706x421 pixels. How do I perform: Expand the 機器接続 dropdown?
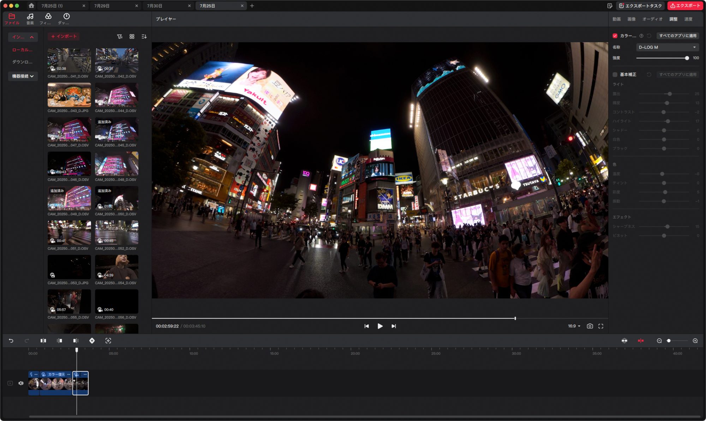(x=23, y=76)
